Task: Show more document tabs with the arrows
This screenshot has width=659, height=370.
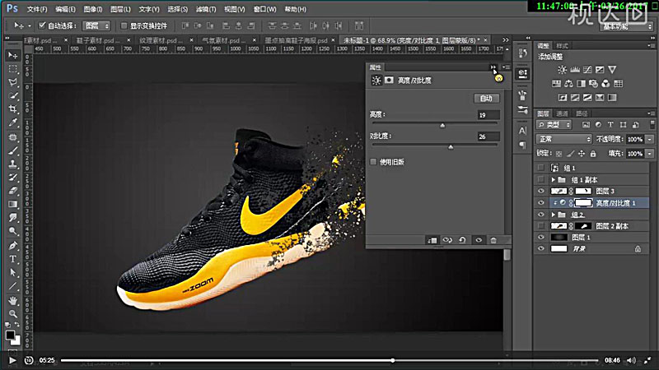Action: [x=505, y=39]
